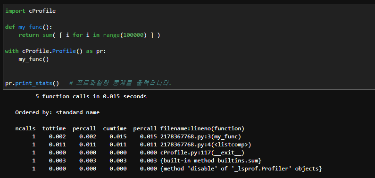Click the 'def my_func():' definition line

29,27
